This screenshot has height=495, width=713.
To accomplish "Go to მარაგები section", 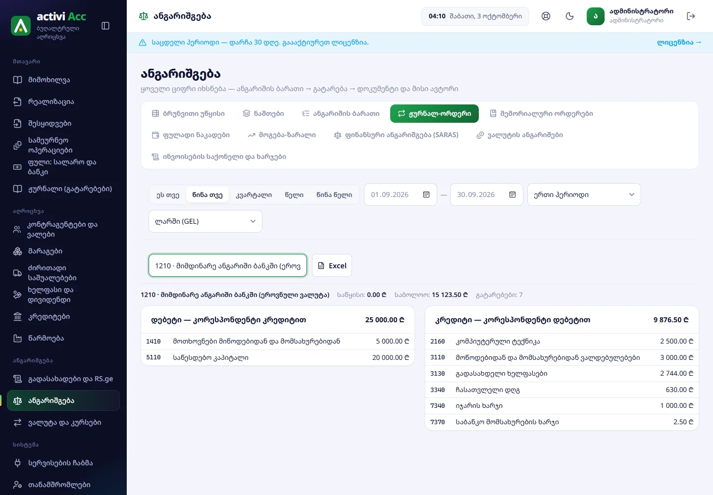I will click(63, 251).
